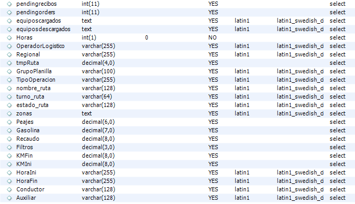The image size is (355, 204).
Task: Click the default value 0 of Horas
Action: [147, 37]
